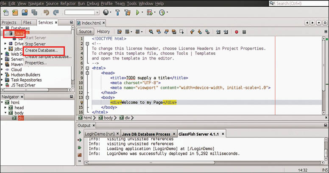329x173 pixels.
Task: Minimize the Navigator panel
Action: pyautogui.click(x=71, y=97)
